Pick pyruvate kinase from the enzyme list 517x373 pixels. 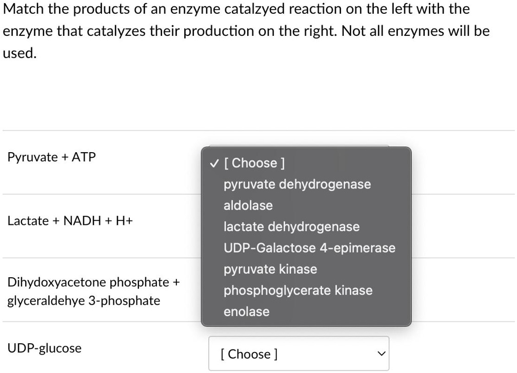(270, 269)
